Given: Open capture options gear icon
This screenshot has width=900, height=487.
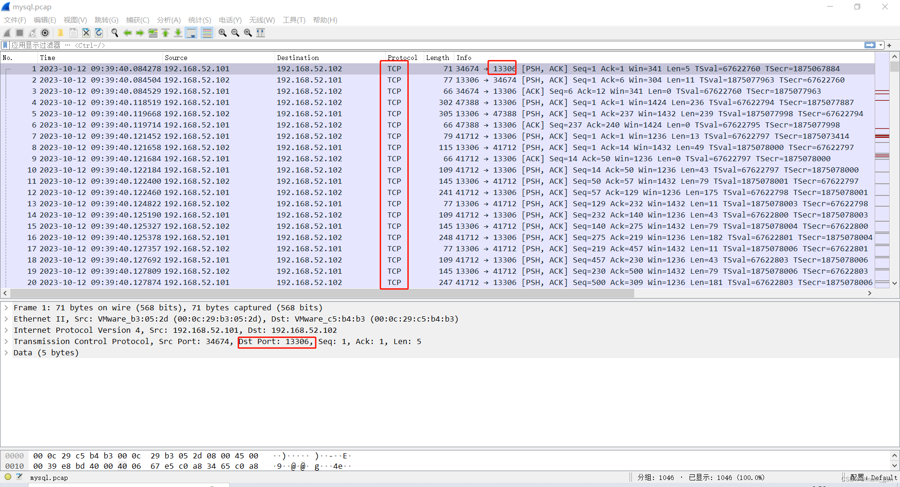Looking at the screenshot, I should tap(45, 33).
